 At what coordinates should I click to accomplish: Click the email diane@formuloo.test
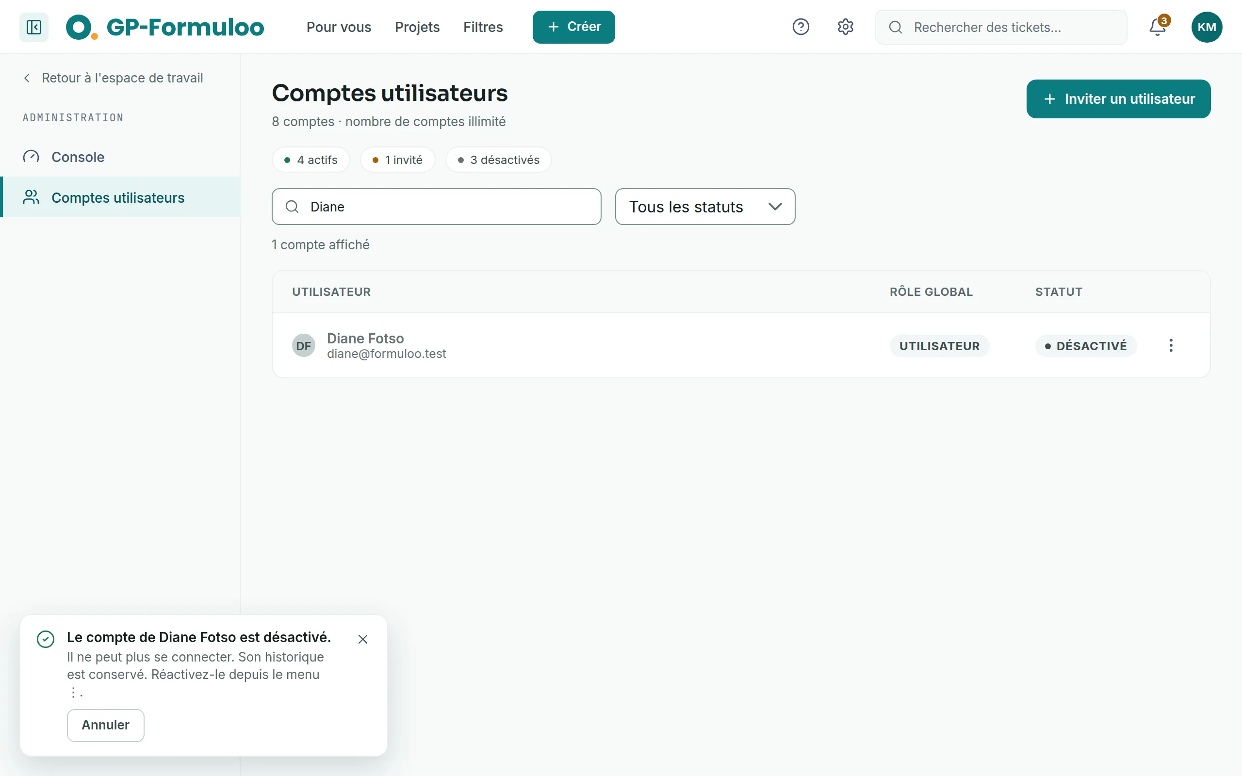(x=387, y=354)
